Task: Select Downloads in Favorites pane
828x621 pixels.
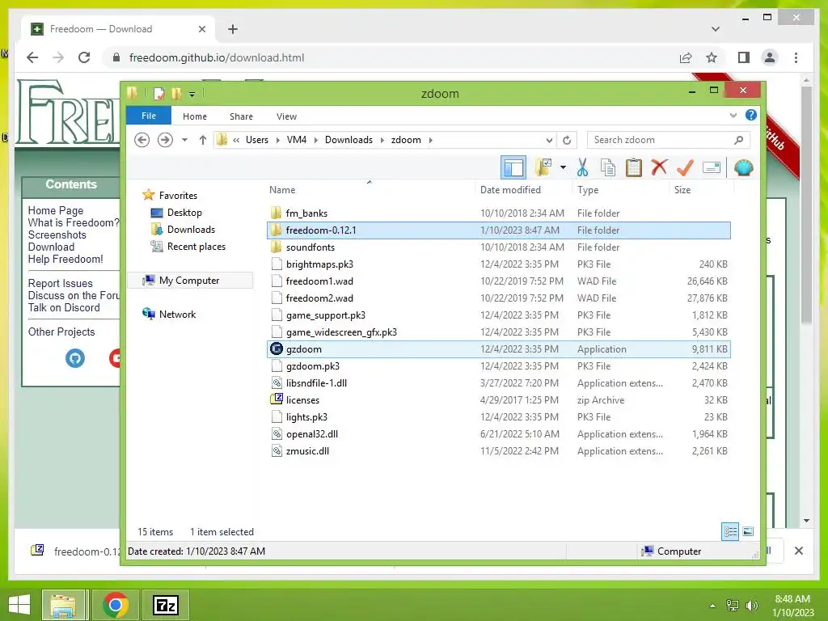Action: click(183, 230)
